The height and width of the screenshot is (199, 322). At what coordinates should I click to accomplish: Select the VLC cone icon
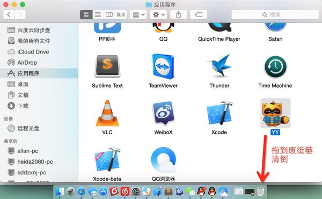107,113
